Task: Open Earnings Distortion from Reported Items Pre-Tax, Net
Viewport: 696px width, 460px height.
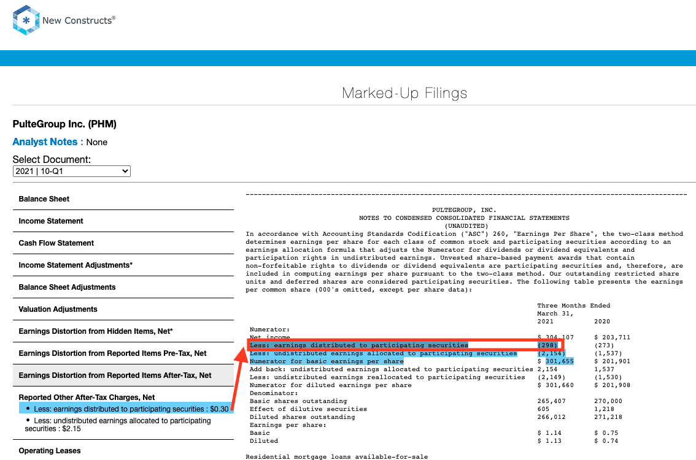Action: point(123,353)
